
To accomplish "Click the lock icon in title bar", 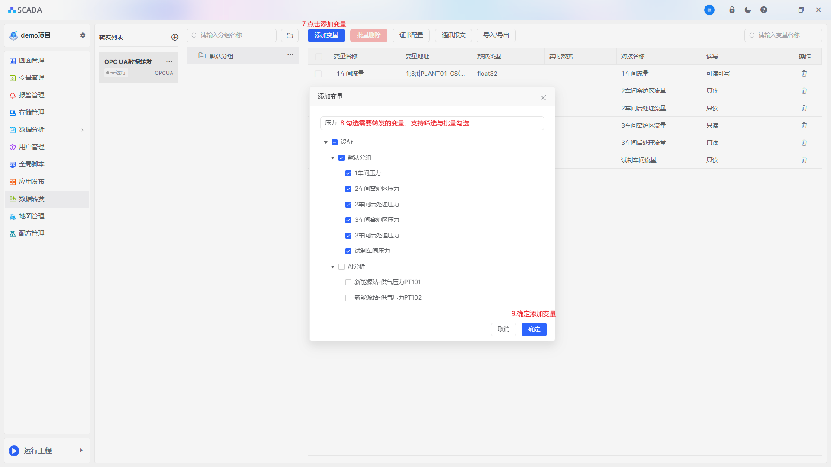I will (x=732, y=10).
